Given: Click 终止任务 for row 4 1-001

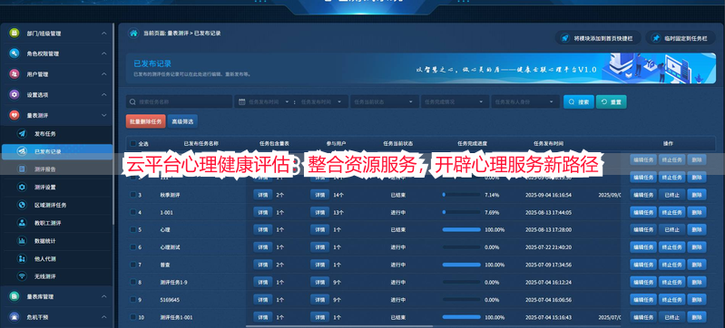Looking at the screenshot, I should tap(671, 213).
